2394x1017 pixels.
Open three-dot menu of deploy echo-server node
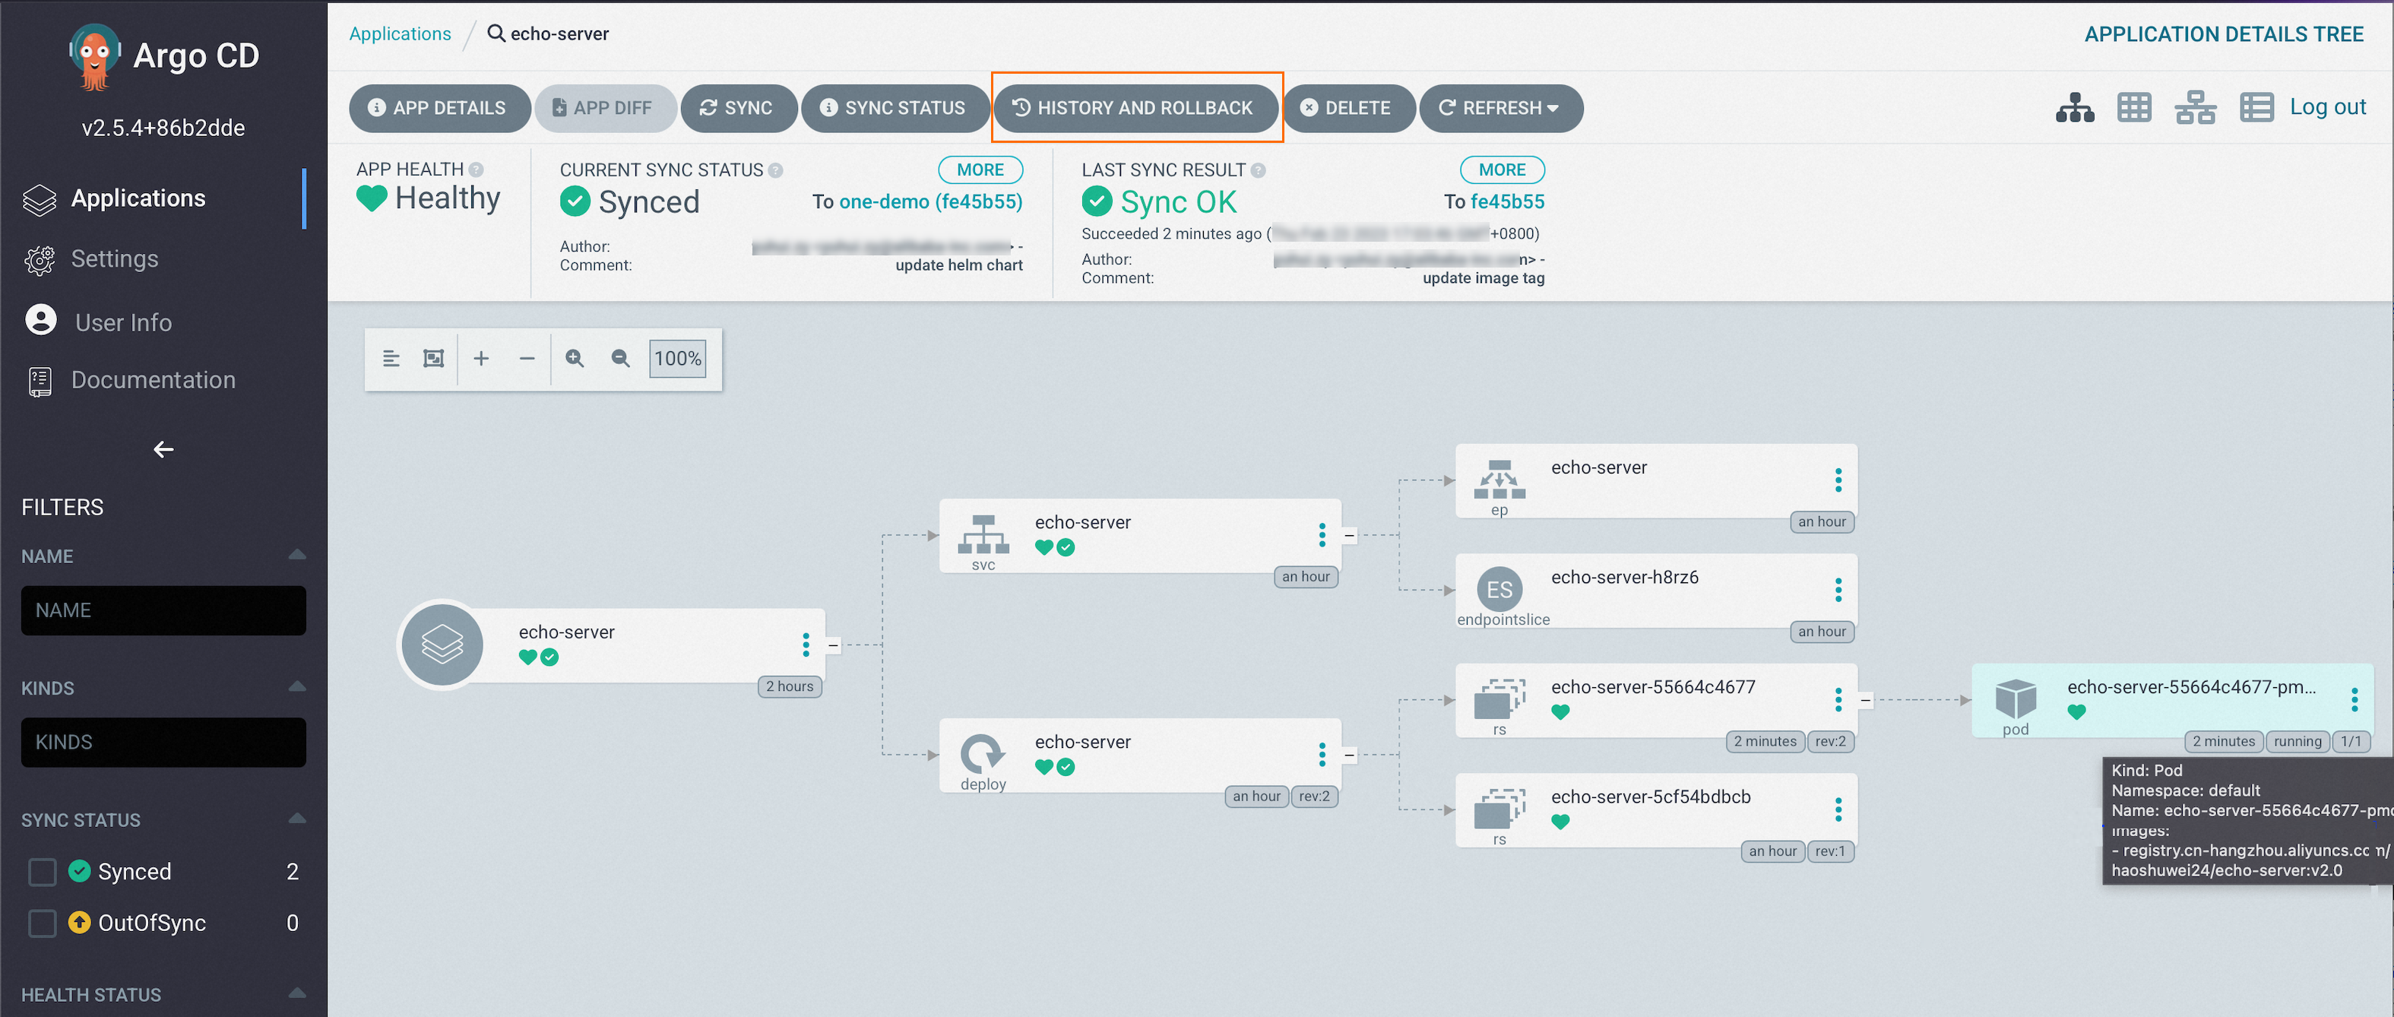[1322, 755]
